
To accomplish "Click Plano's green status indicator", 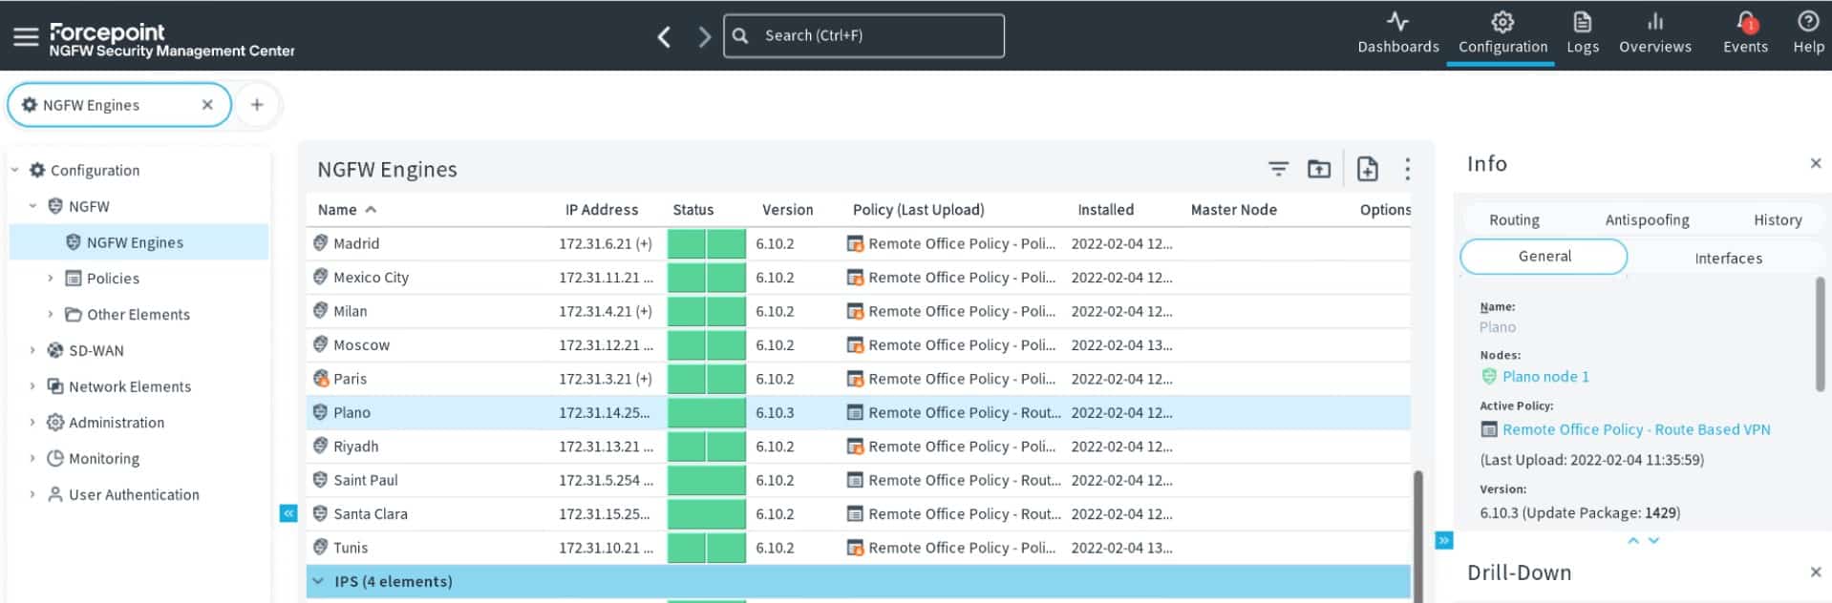I will click(707, 412).
